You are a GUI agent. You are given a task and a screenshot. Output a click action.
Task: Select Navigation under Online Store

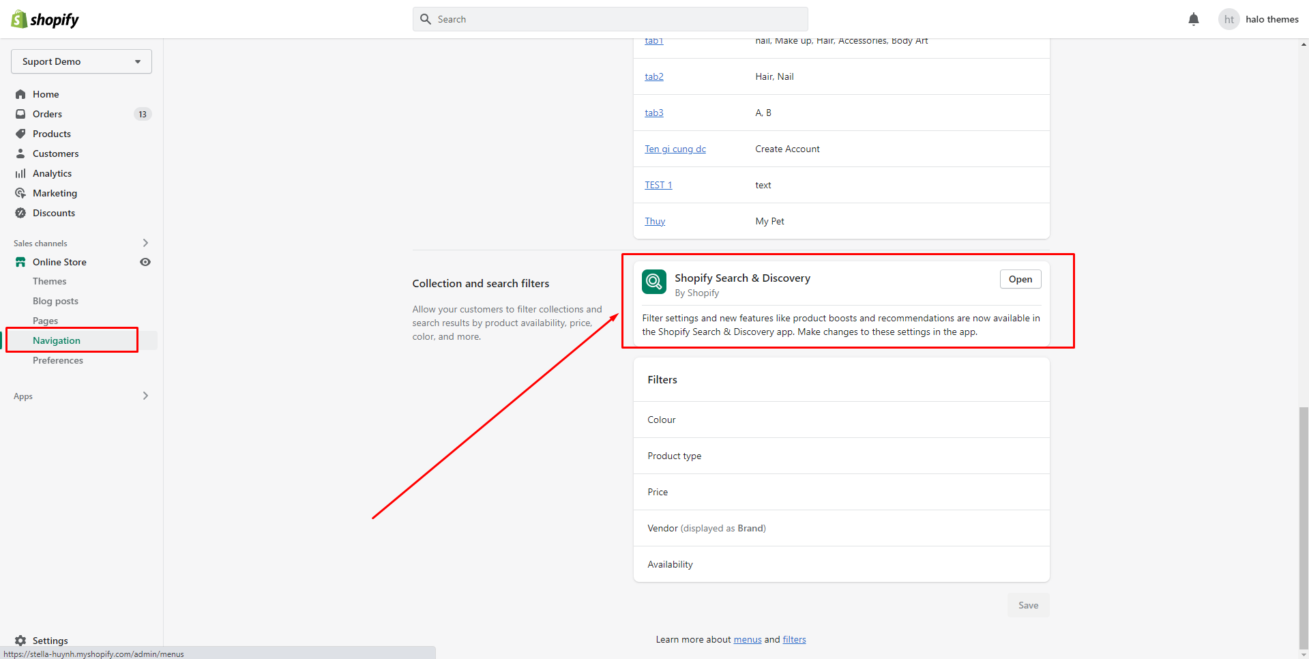tap(57, 340)
